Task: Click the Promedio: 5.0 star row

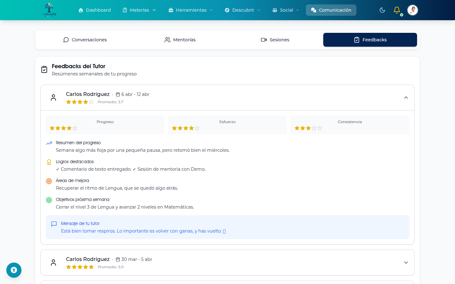Action: (80, 267)
